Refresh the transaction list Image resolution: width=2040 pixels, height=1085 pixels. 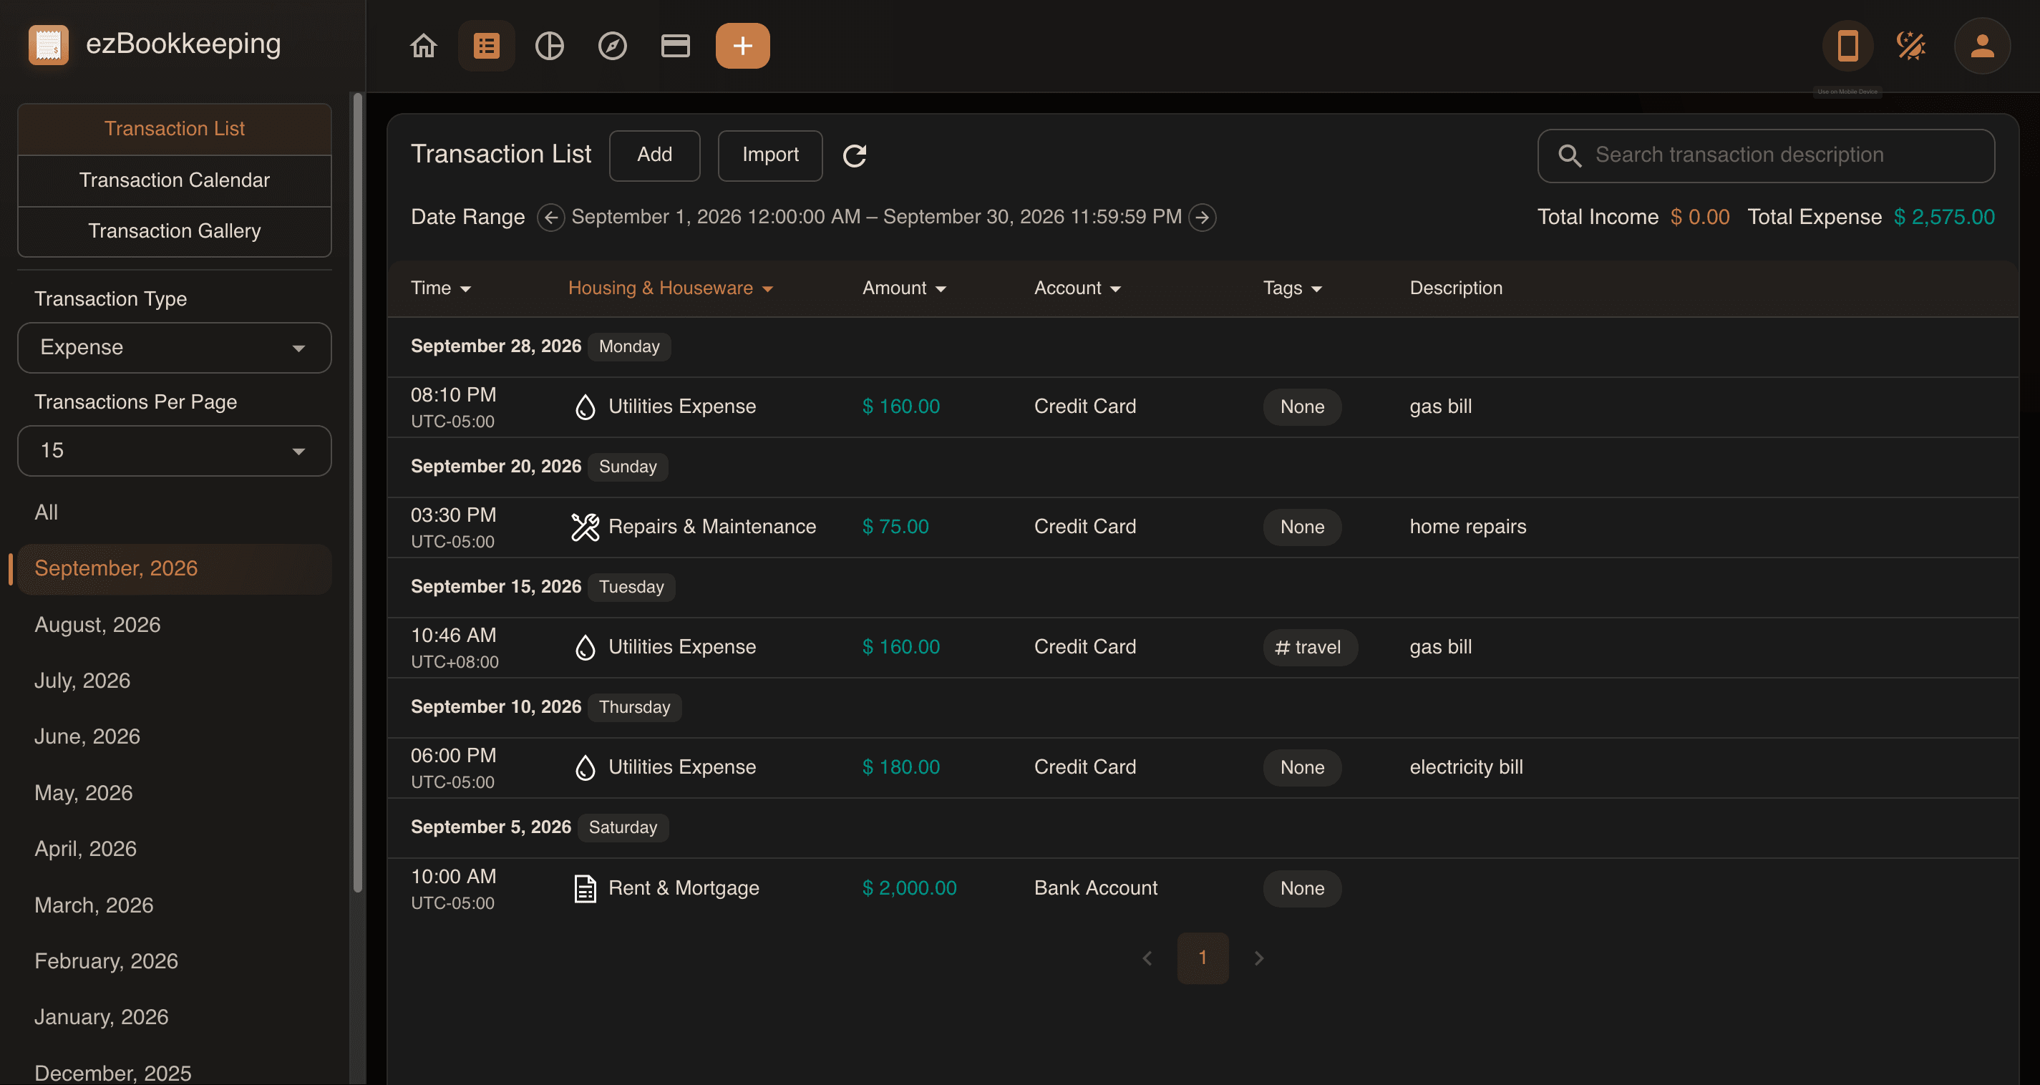[x=855, y=155]
